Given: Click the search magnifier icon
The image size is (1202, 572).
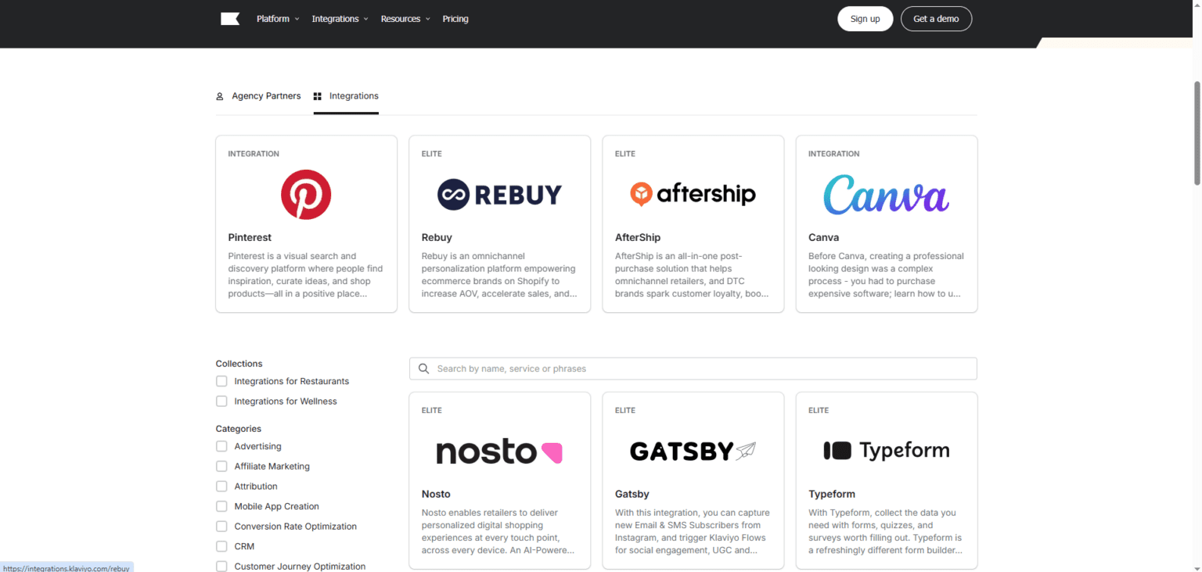Looking at the screenshot, I should (x=423, y=368).
